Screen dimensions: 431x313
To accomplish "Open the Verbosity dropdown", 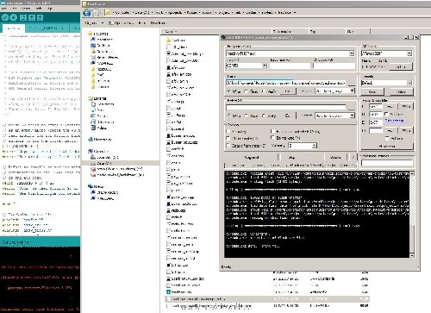I will tap(315, 146).
